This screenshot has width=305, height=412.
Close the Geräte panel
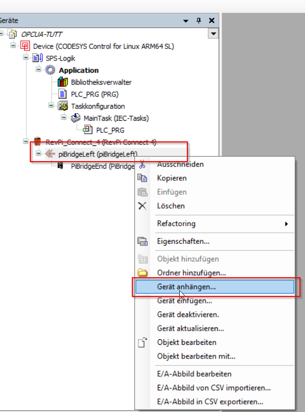pos(212,20)
